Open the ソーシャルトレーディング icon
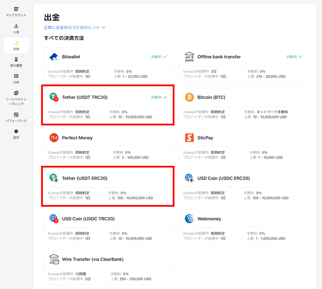322x289 pixels. (16, 93)
